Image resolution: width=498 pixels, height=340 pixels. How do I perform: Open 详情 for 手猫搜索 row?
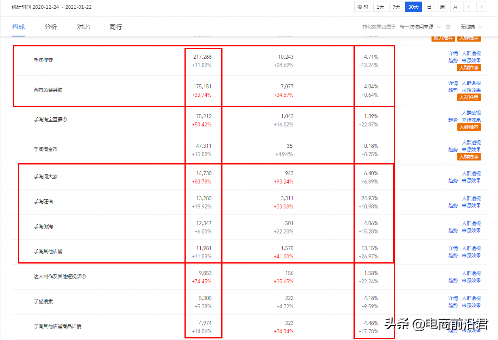point(453,298)
